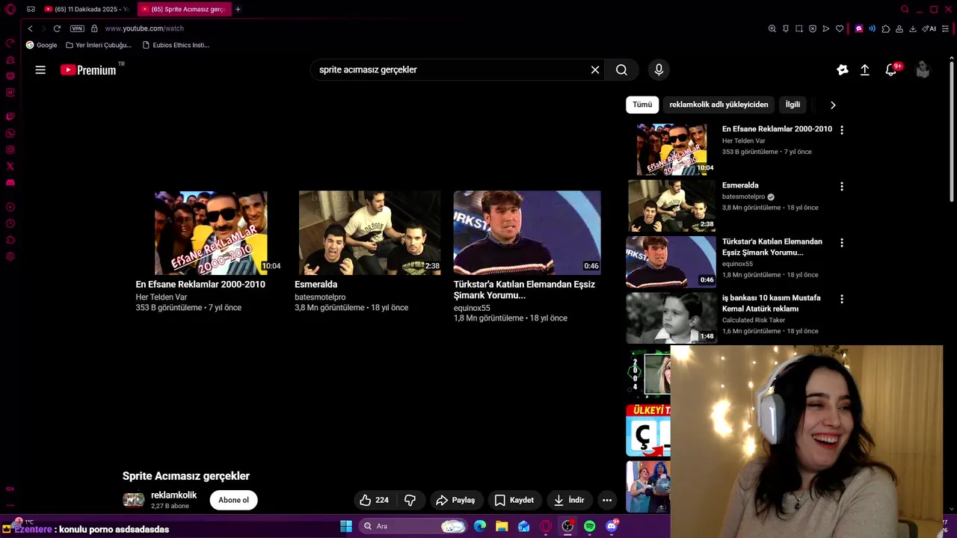Open the sparkle icon next to upload
957x538 pixels.
(843, 69)
